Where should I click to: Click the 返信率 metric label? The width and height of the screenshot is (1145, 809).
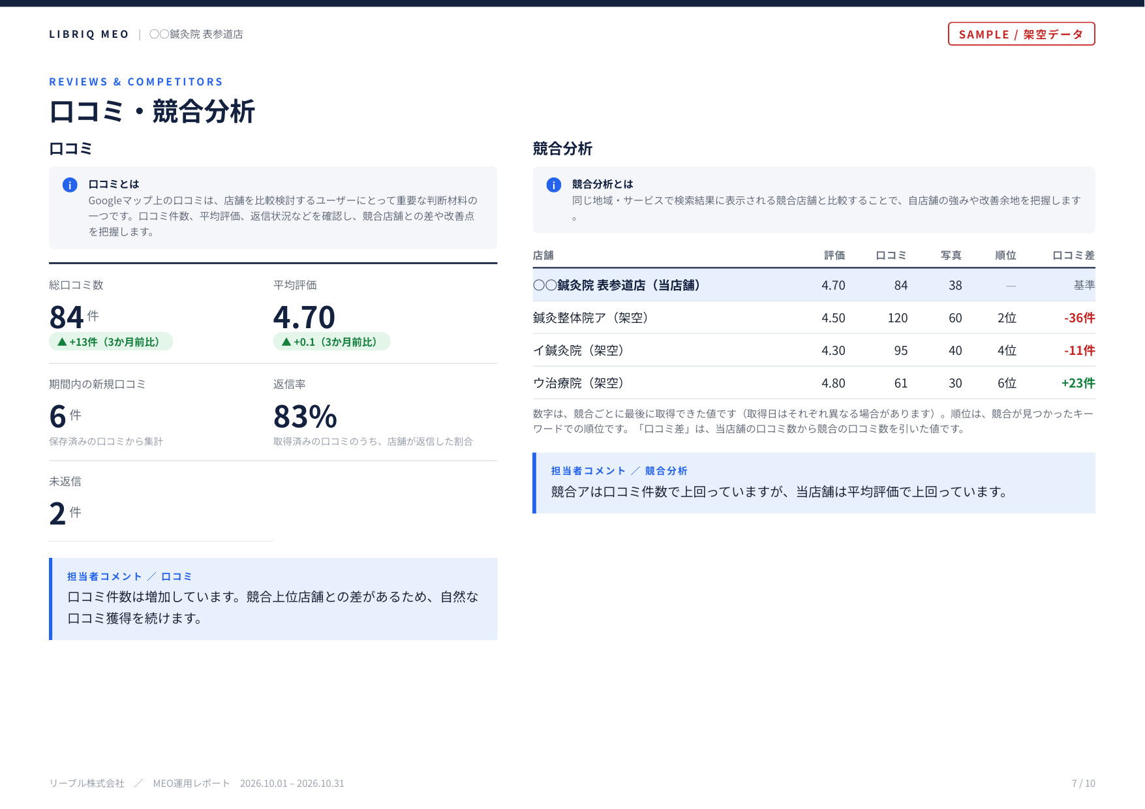[290, 384]
